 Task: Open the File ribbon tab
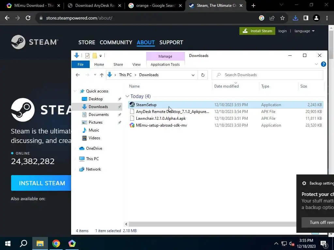coord(81,64)
